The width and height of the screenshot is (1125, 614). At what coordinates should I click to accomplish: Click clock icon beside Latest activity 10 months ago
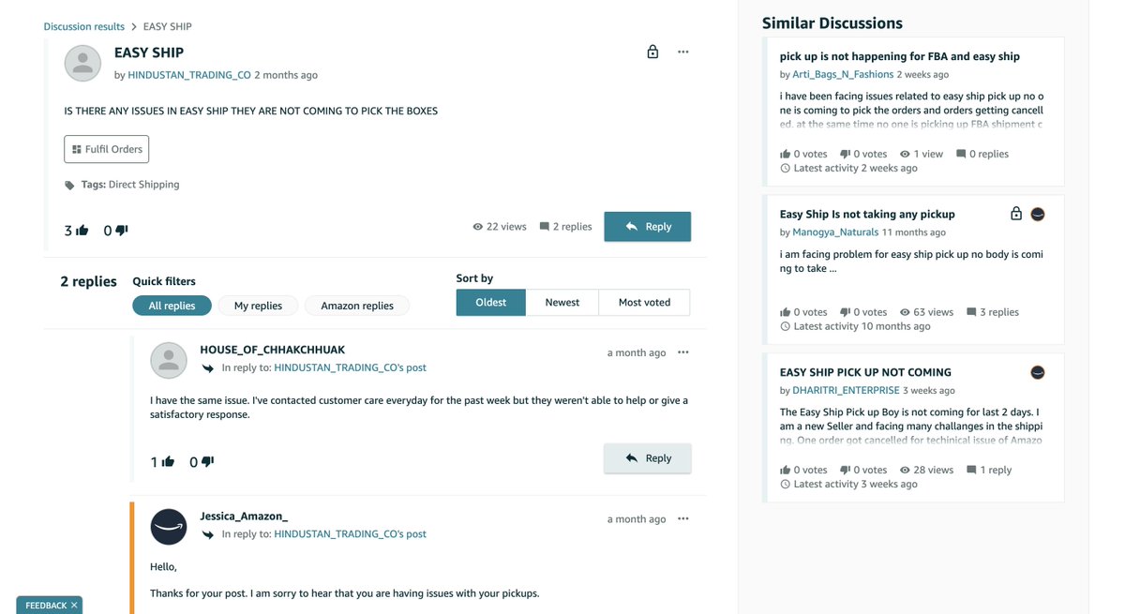[785, 326]
